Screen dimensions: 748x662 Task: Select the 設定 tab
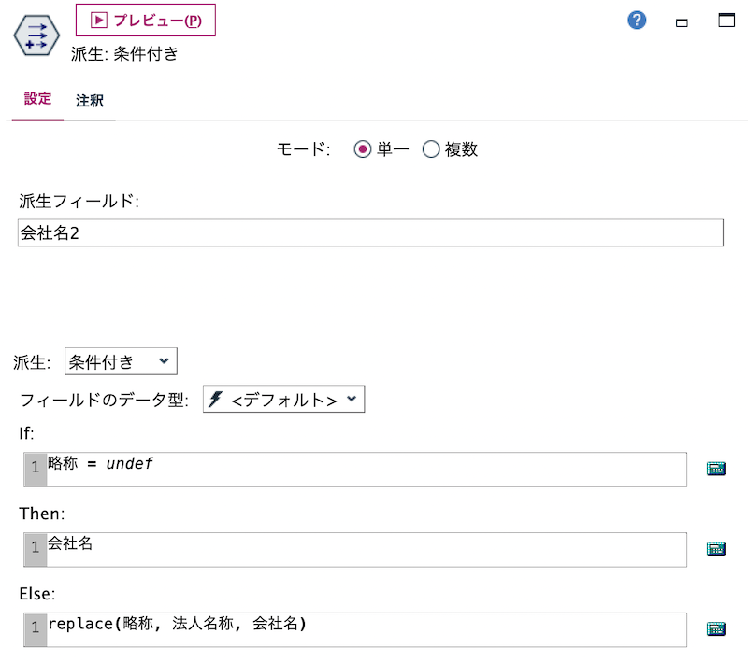coord(36,101)
